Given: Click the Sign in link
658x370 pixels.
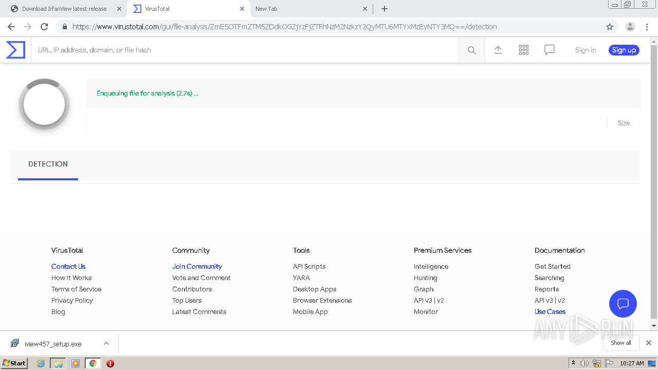Looking at the screenshot, I should tap(586, 50).
